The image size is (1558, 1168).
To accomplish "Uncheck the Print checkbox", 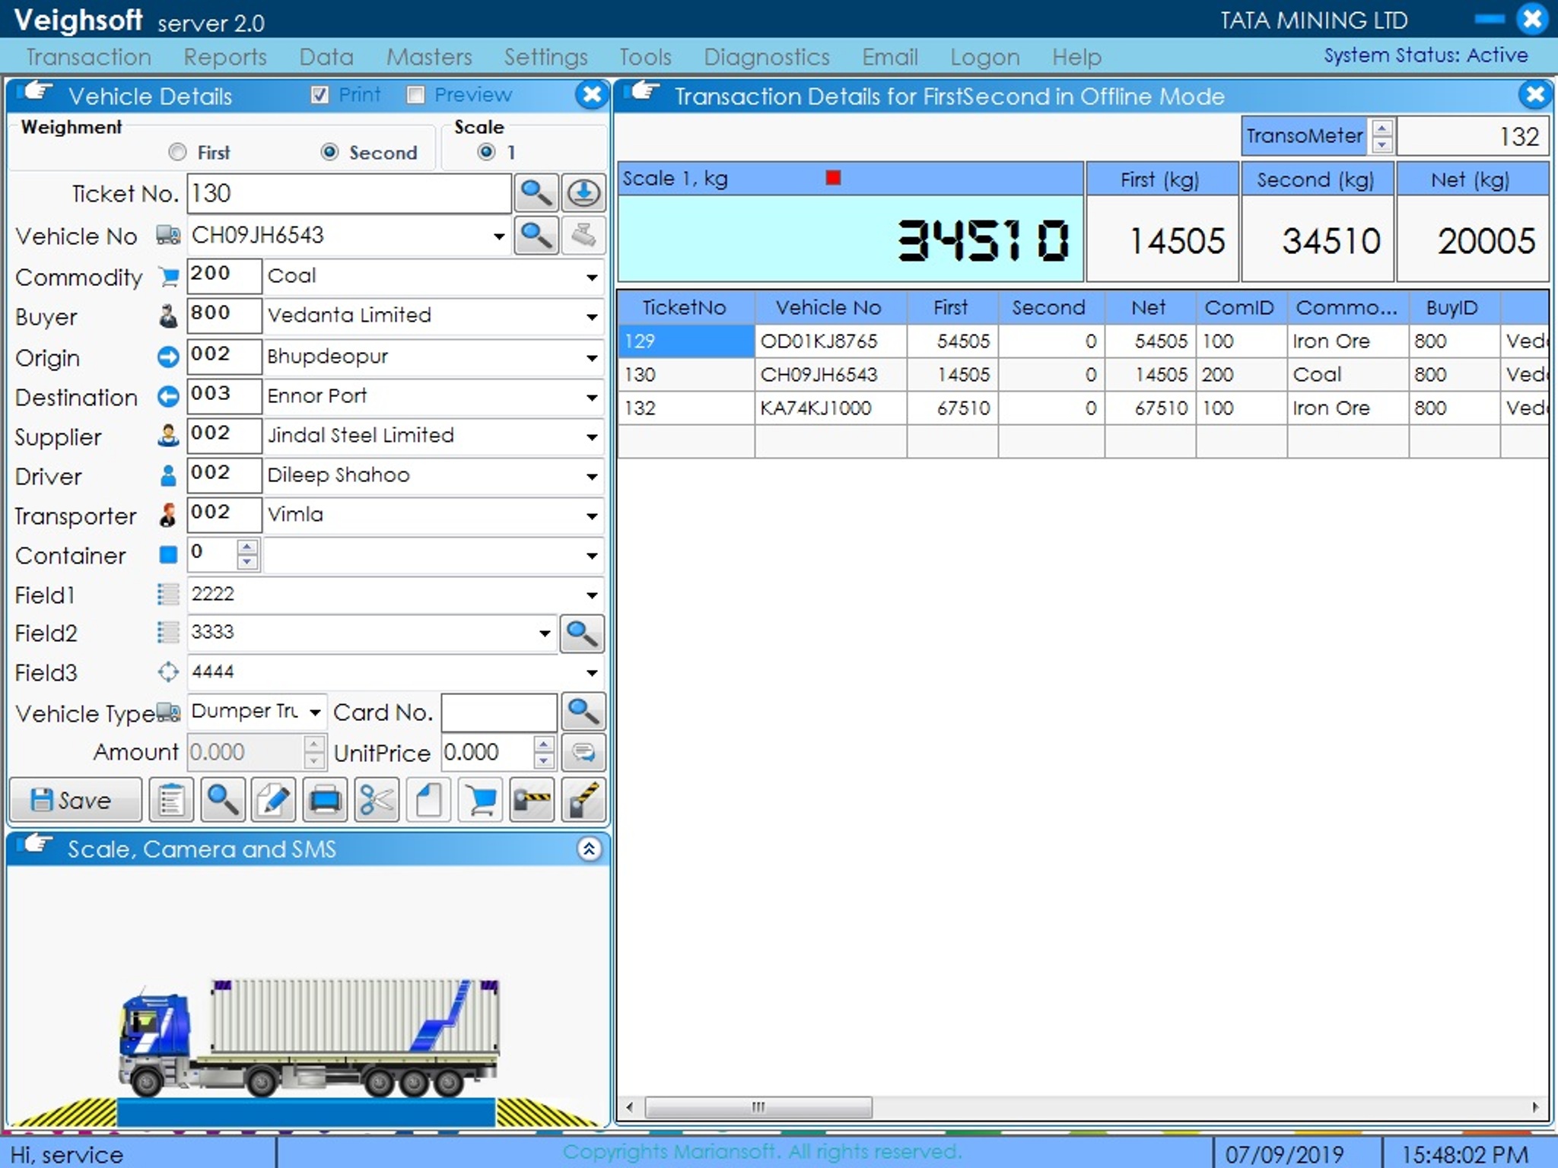I will 320,95.
